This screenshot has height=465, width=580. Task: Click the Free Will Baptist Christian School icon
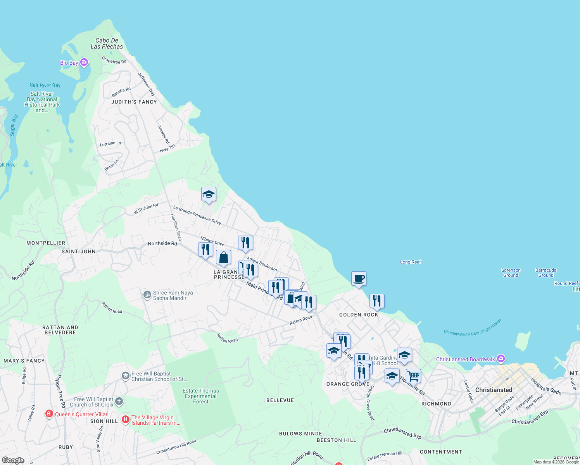tap(125, 376)
